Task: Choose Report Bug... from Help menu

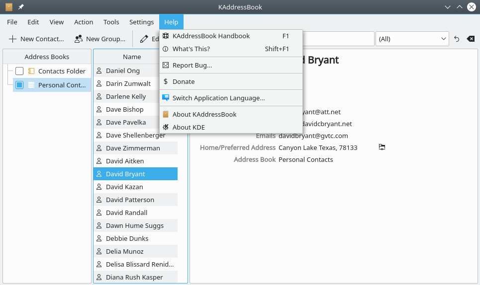Action: (231, 65)
